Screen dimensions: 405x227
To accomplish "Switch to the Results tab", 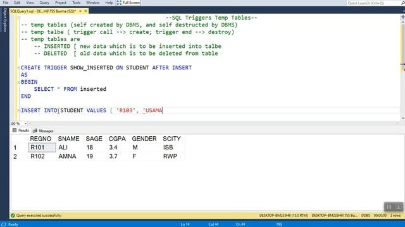I will [21, 131].
